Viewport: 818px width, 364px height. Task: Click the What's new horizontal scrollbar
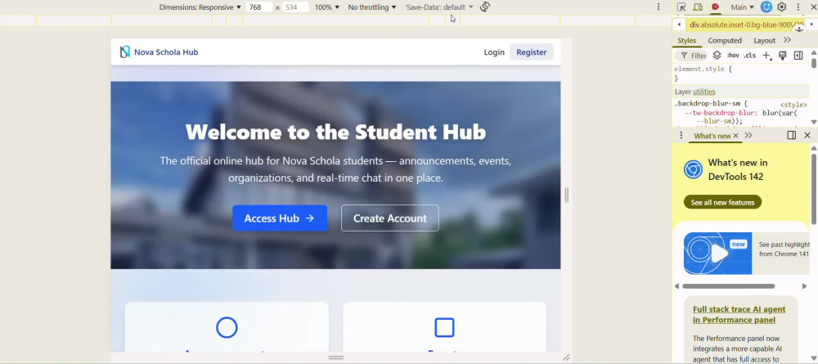point(728,286)
